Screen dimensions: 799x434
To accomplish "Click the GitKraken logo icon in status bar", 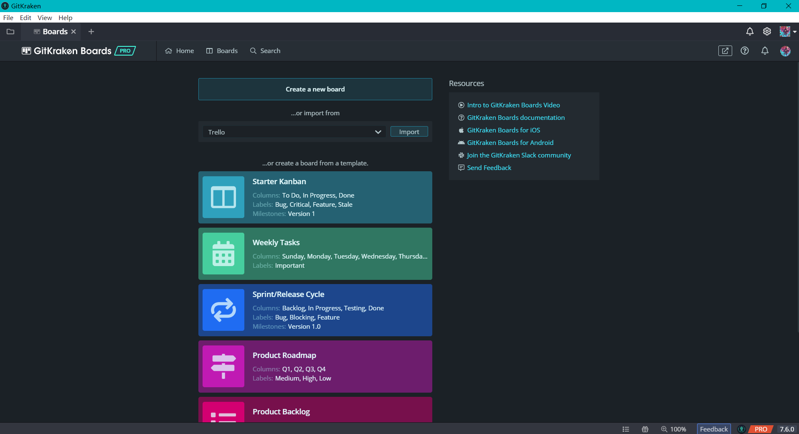I will (x=742, y=429).
